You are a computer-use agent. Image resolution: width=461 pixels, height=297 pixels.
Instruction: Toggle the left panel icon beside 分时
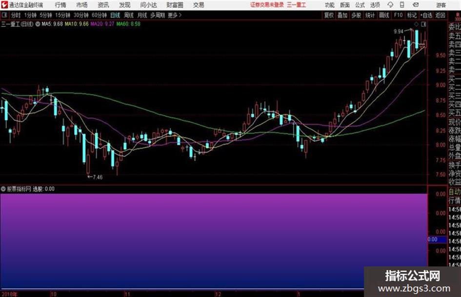(x=4, y=15)
